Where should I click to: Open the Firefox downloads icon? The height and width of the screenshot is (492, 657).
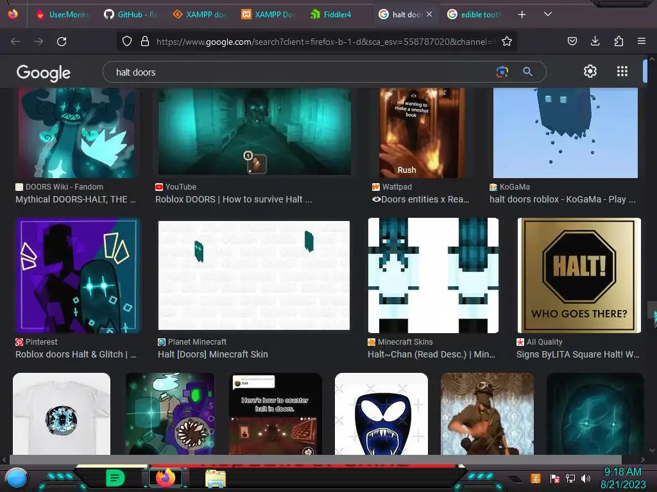pos(595,41)
